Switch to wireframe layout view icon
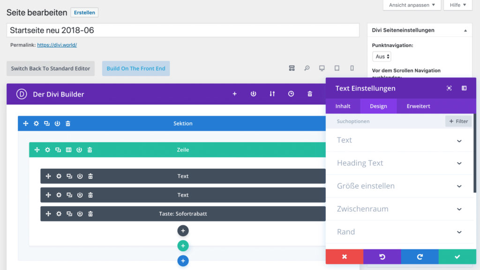The image size is (480, 270). click(292, 68)
